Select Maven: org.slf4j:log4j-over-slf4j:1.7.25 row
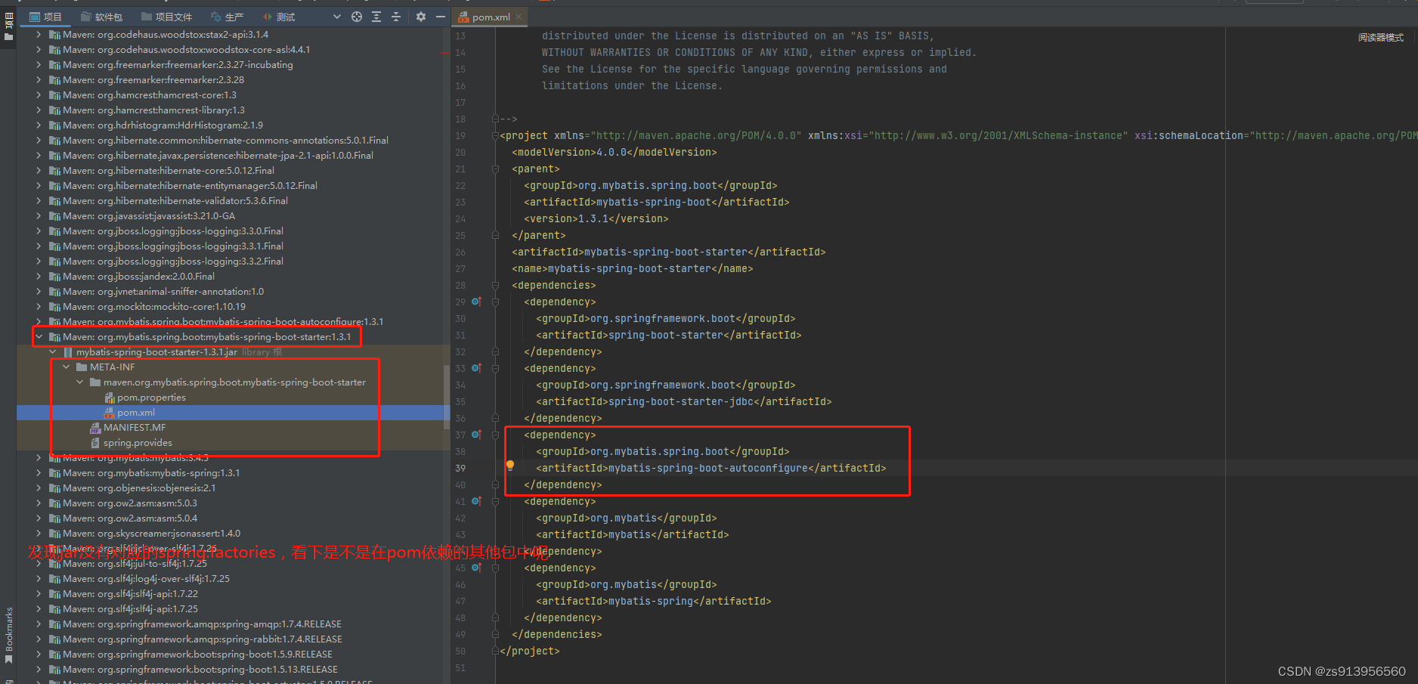 233,579
